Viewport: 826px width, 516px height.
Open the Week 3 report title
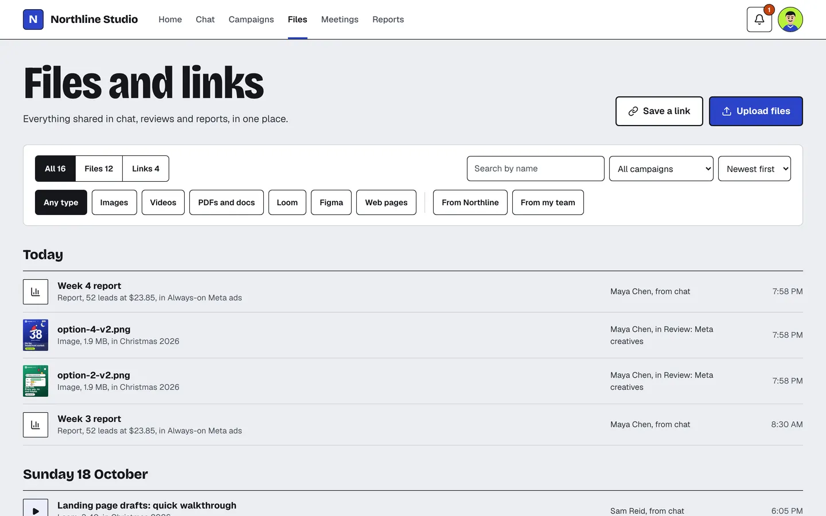tap(89, 419)
